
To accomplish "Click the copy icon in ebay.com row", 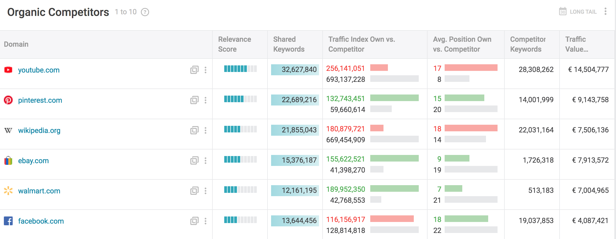I will click(x=194, y=160).
